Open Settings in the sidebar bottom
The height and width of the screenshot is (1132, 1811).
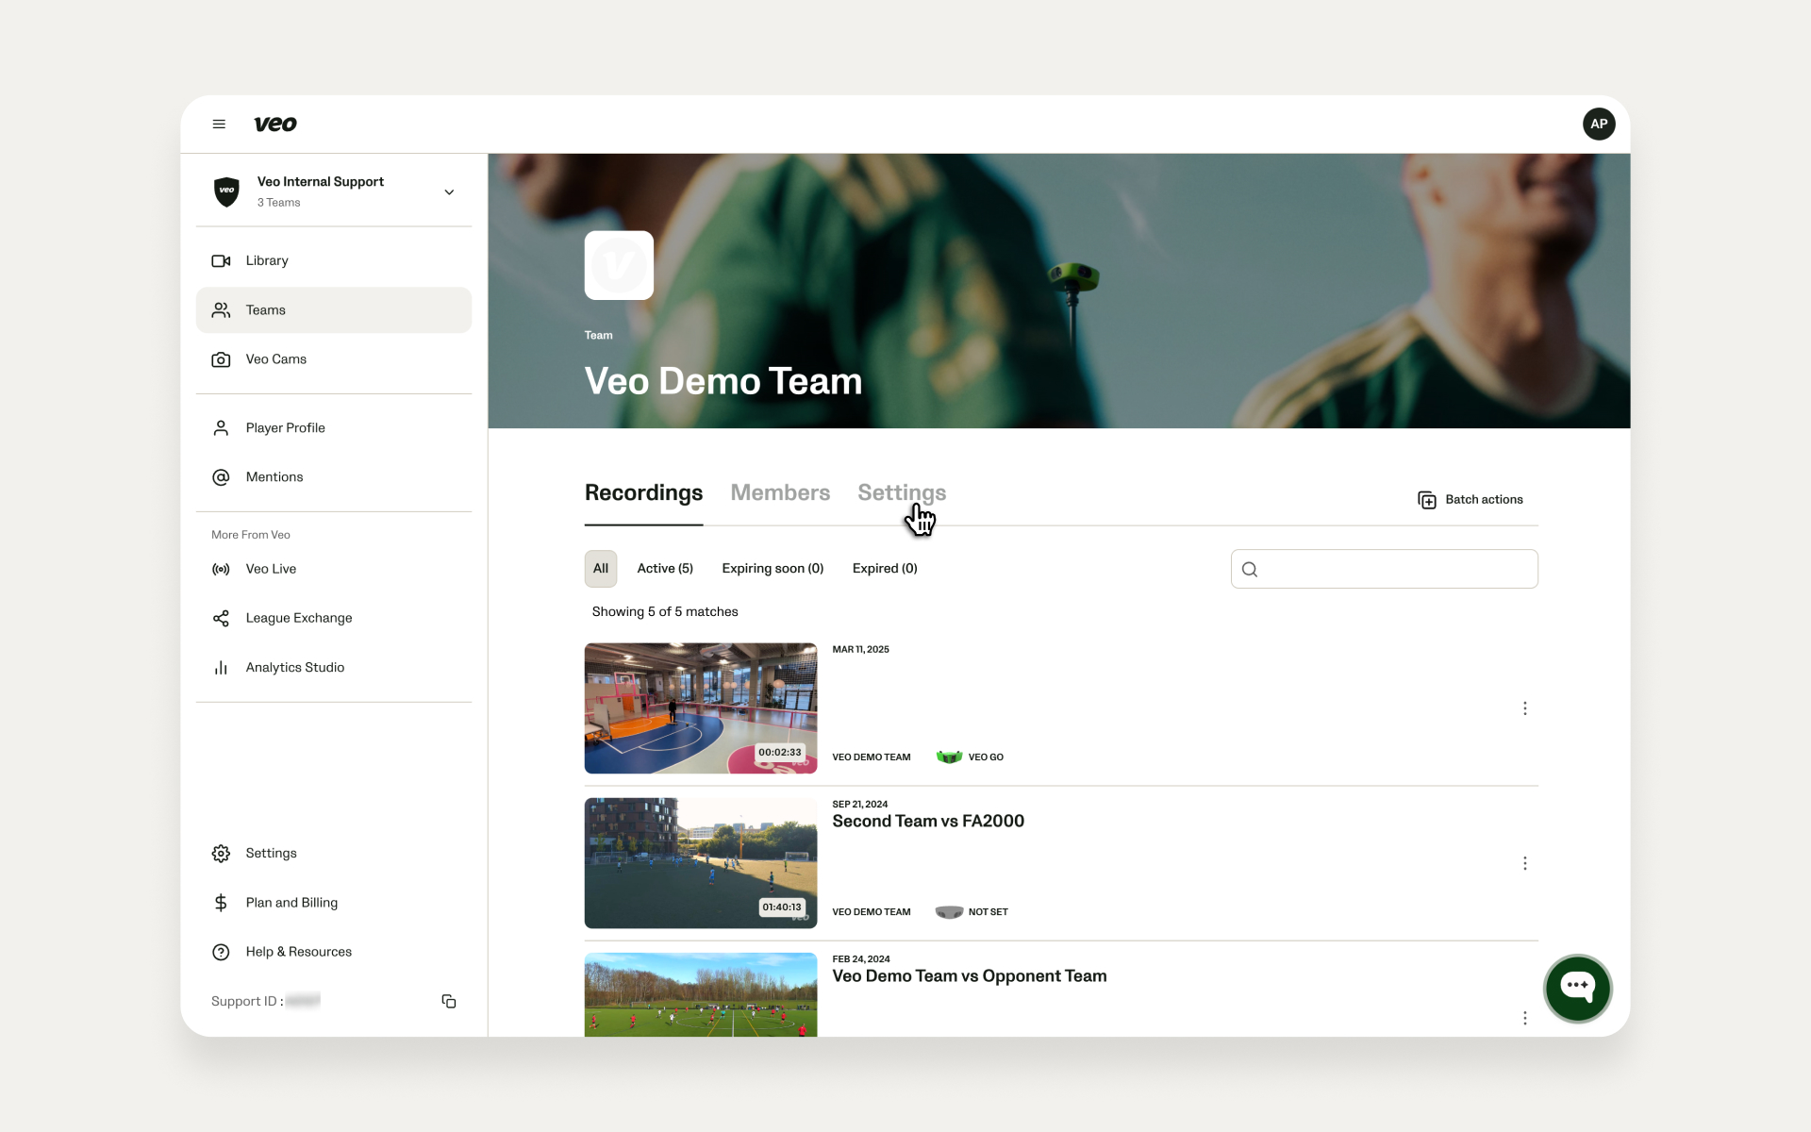[334, 853]
